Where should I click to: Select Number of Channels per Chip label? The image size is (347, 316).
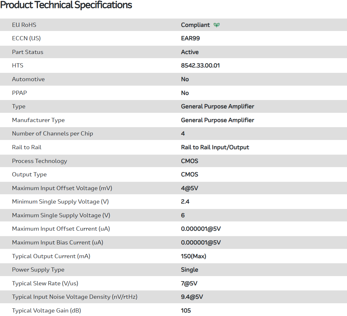point(52,134)
